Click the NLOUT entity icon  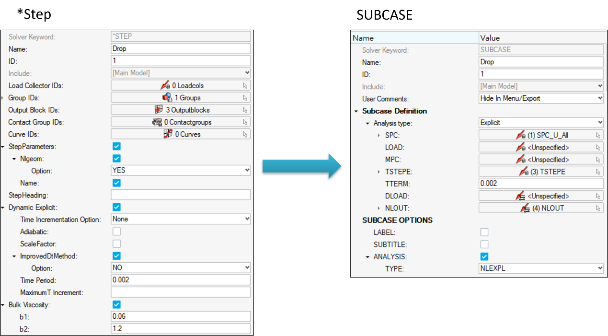(525, 208)
